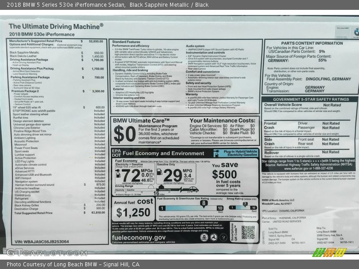Viewport: 359px width, 269px height.
Task: Click the 'BMW Ultimate Care' heading
Action: (141, 121)
